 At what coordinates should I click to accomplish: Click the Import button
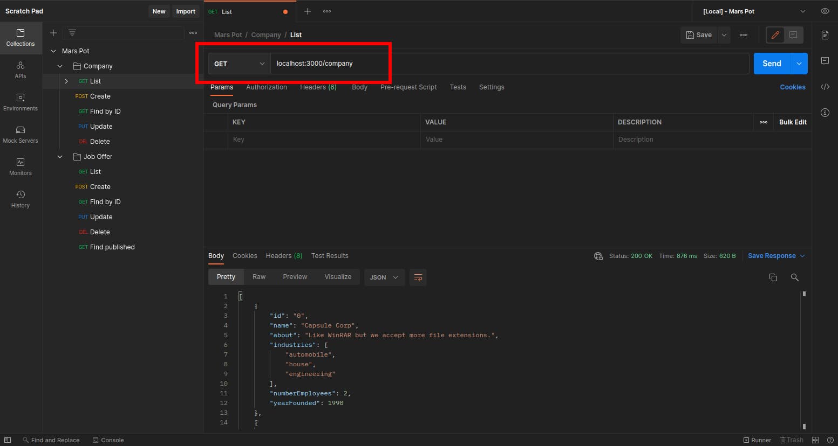186,11
